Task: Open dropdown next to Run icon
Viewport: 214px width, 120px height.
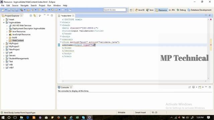Action: pos(24,10)
